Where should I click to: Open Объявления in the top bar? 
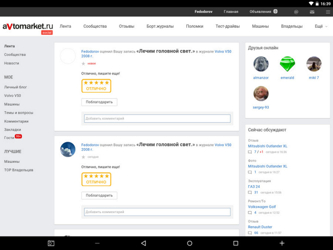click(260, 12)
